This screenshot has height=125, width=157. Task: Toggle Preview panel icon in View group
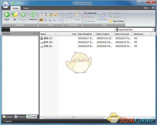[46, 15]
